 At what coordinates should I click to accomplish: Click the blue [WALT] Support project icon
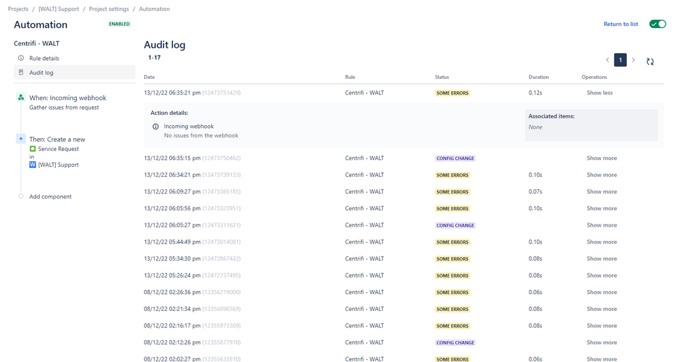coord(33,165)
